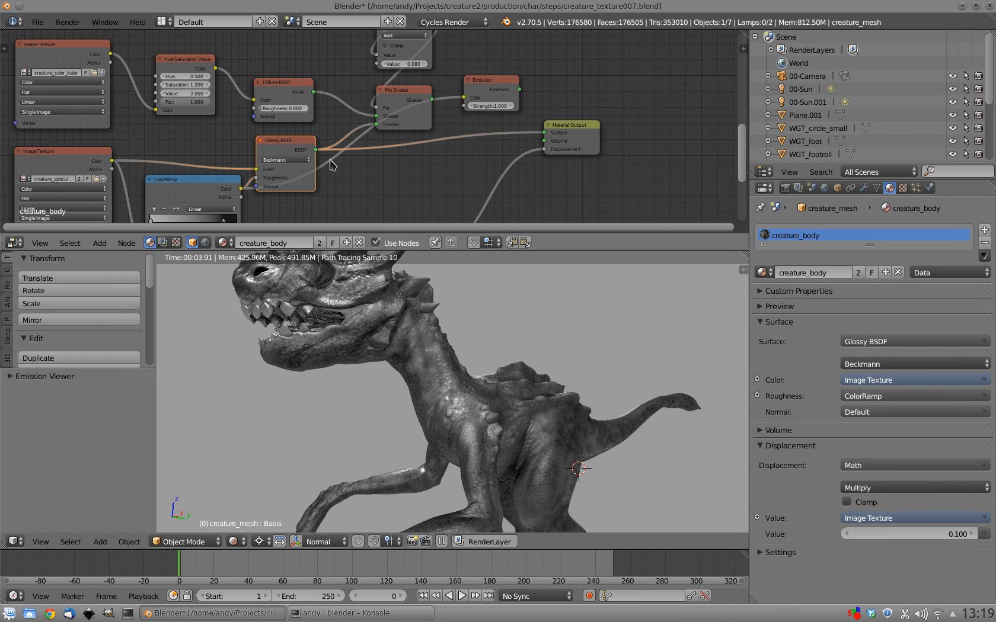Open the Scene properties tab icon
This screenshot has width=996, height=622.
click(x=811, y=188)
